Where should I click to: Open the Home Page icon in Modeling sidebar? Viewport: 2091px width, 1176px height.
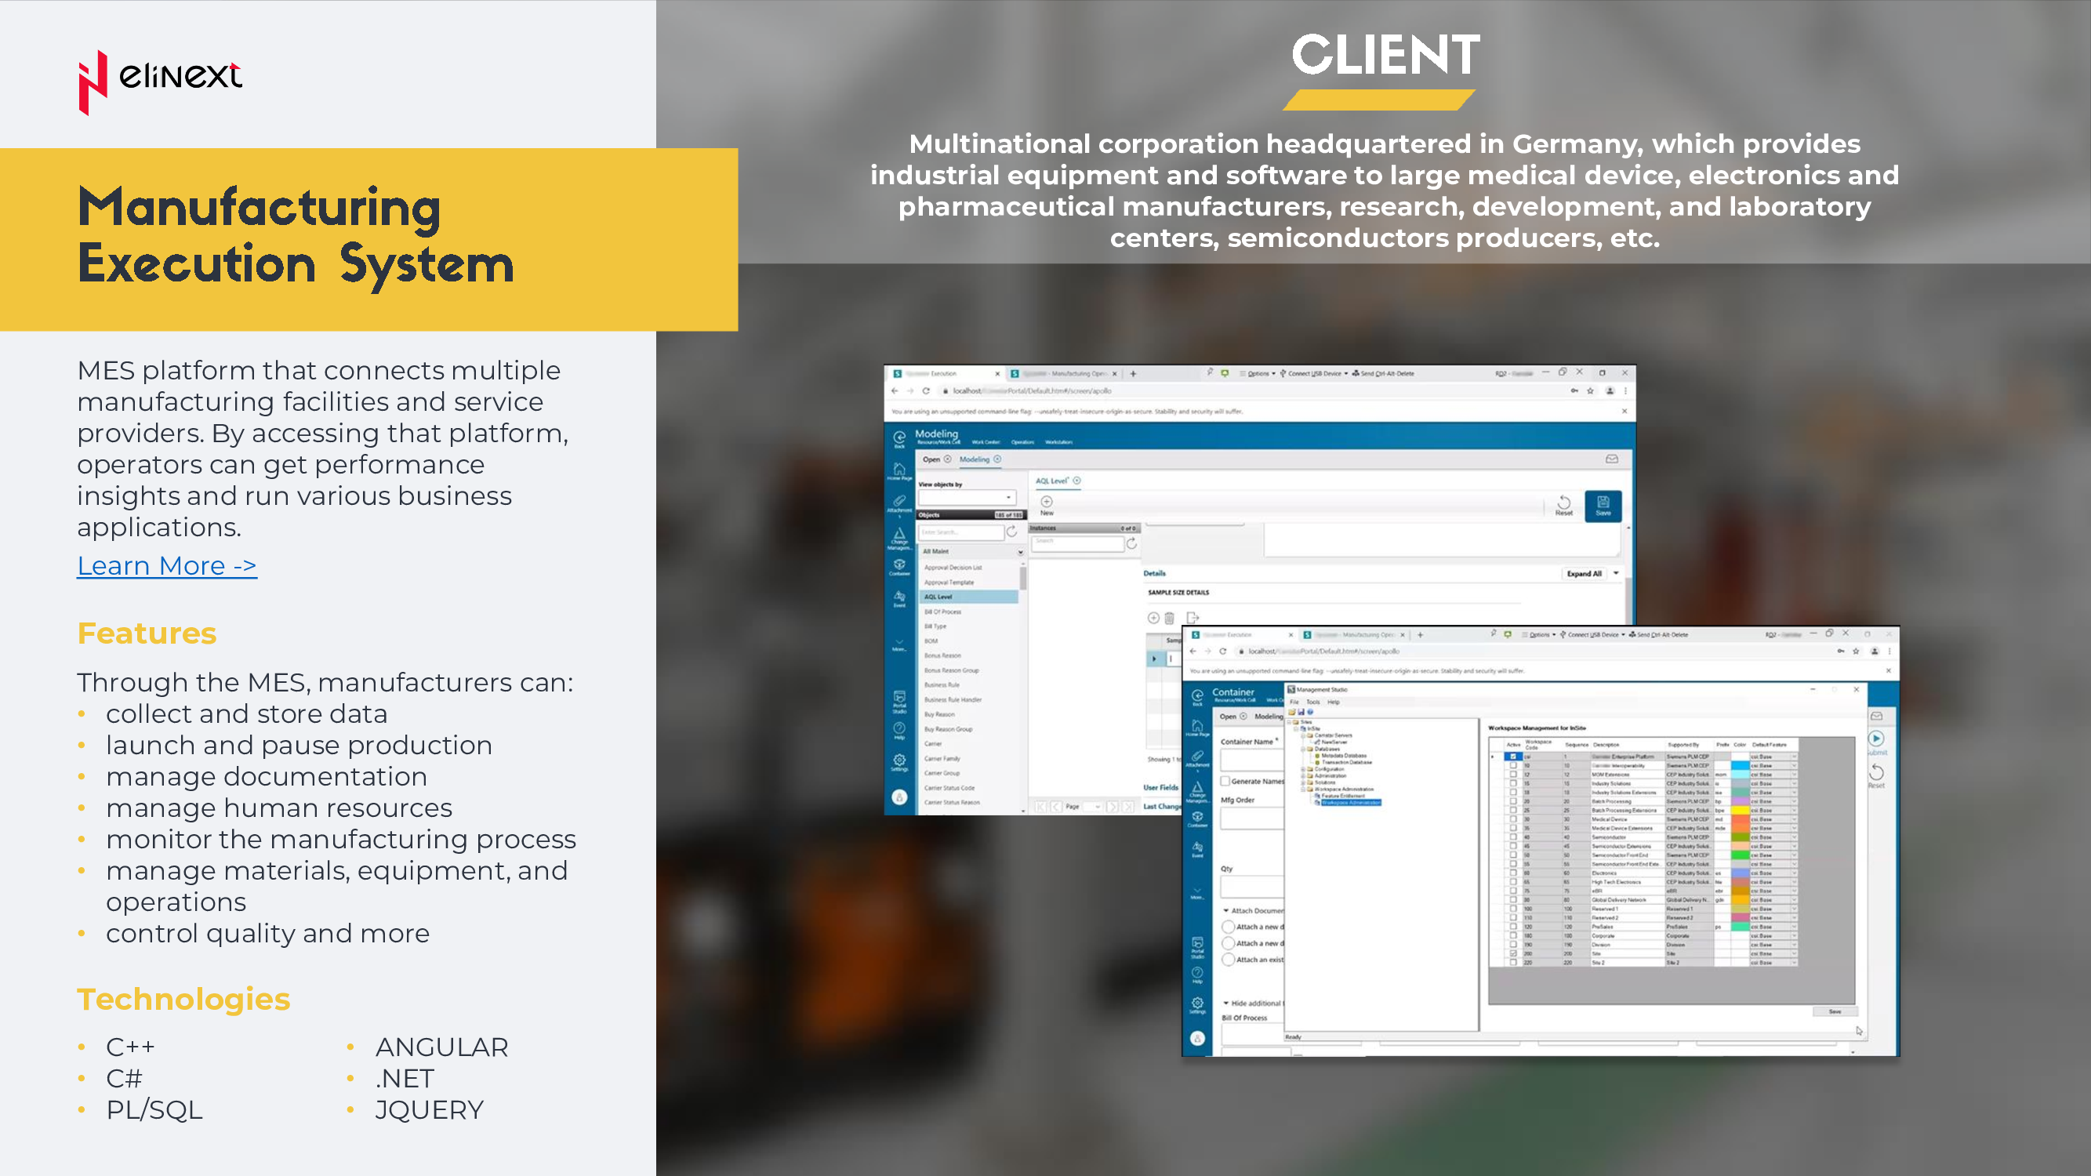point(899,470)
